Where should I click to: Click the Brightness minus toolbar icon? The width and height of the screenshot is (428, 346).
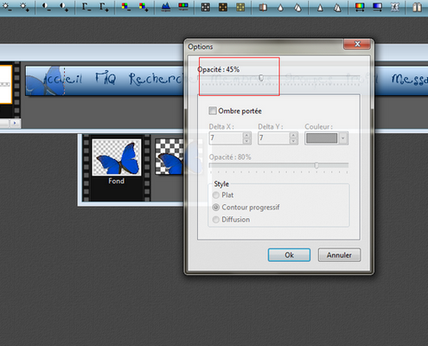coord(7,7)
